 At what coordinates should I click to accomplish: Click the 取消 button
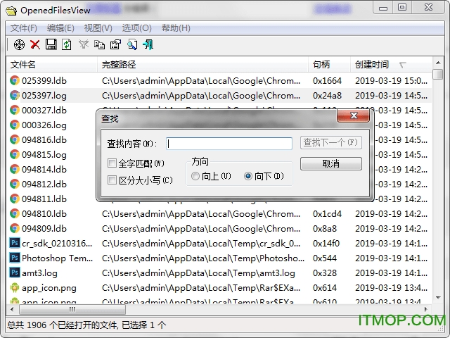coord(331,163)
